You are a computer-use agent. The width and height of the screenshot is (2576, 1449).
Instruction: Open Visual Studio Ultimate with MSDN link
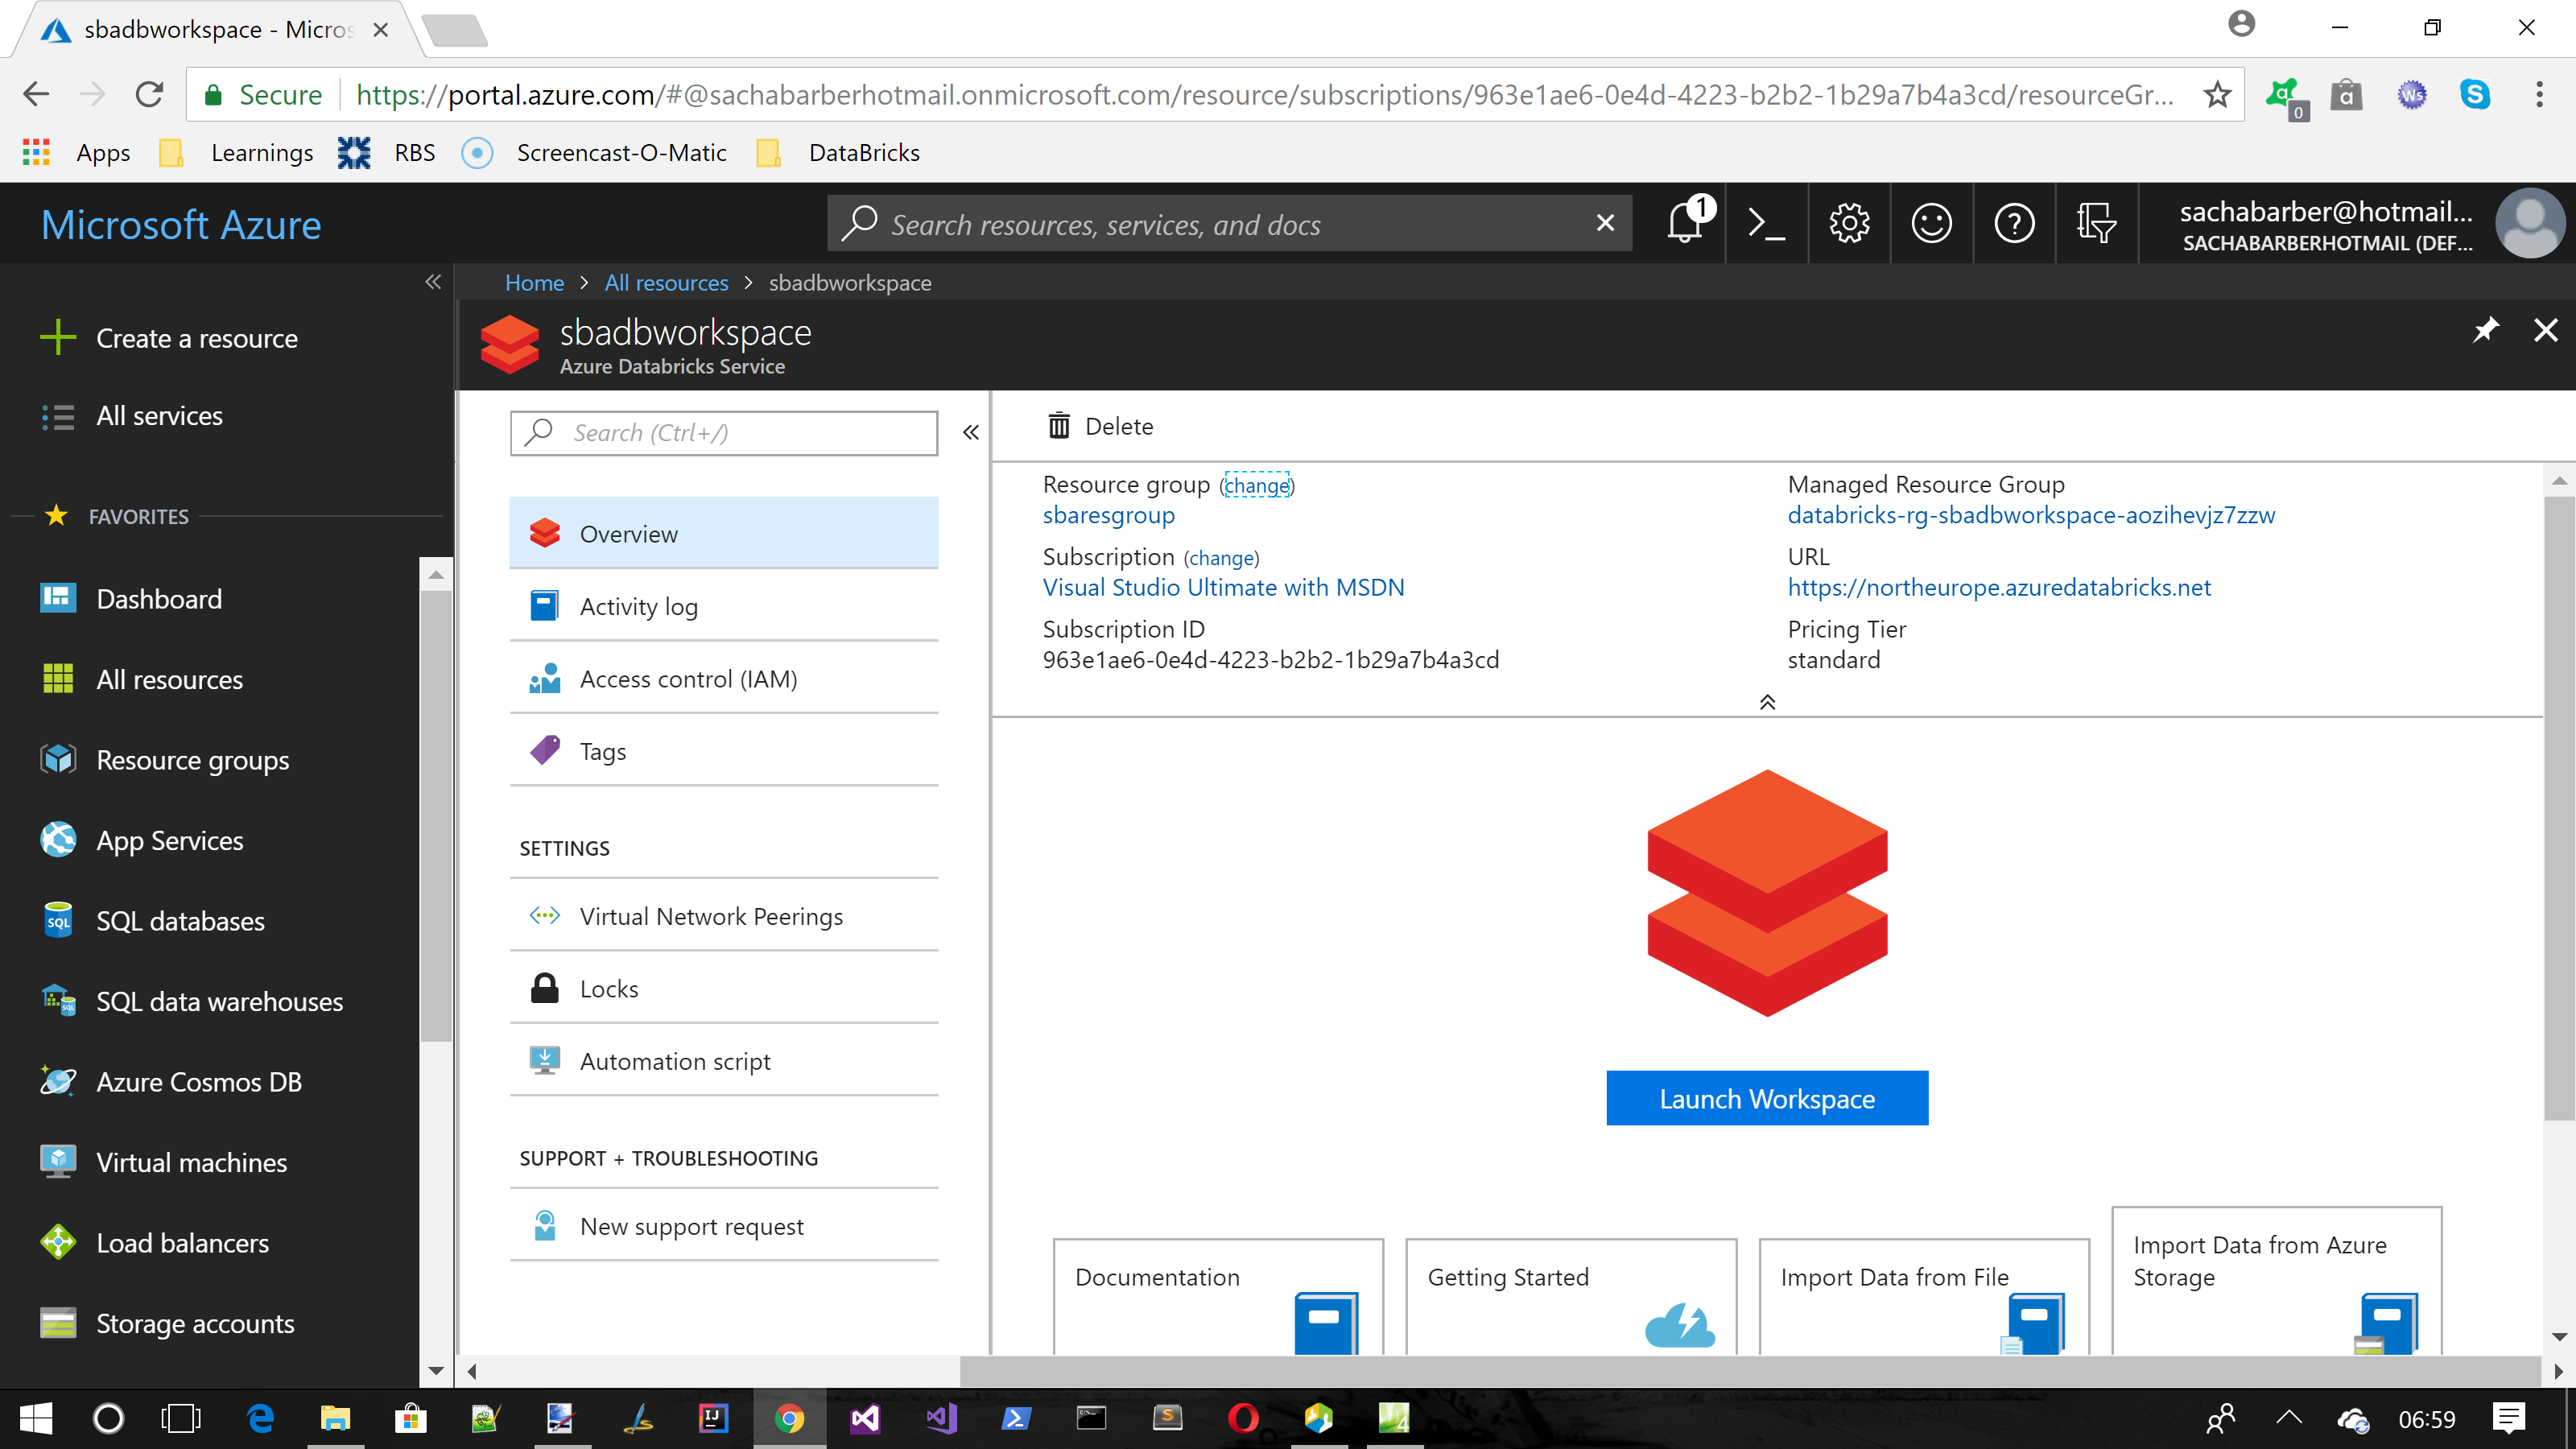[1223, 587]
